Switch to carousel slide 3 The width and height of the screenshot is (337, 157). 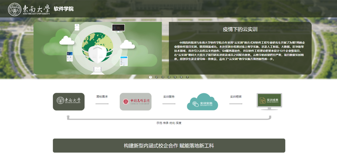click(x=163, y=77)
